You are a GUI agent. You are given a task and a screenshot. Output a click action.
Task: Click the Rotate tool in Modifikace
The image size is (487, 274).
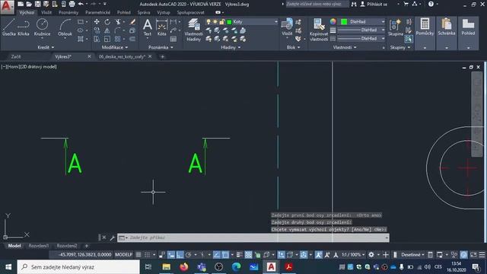(x=107, y=22)
